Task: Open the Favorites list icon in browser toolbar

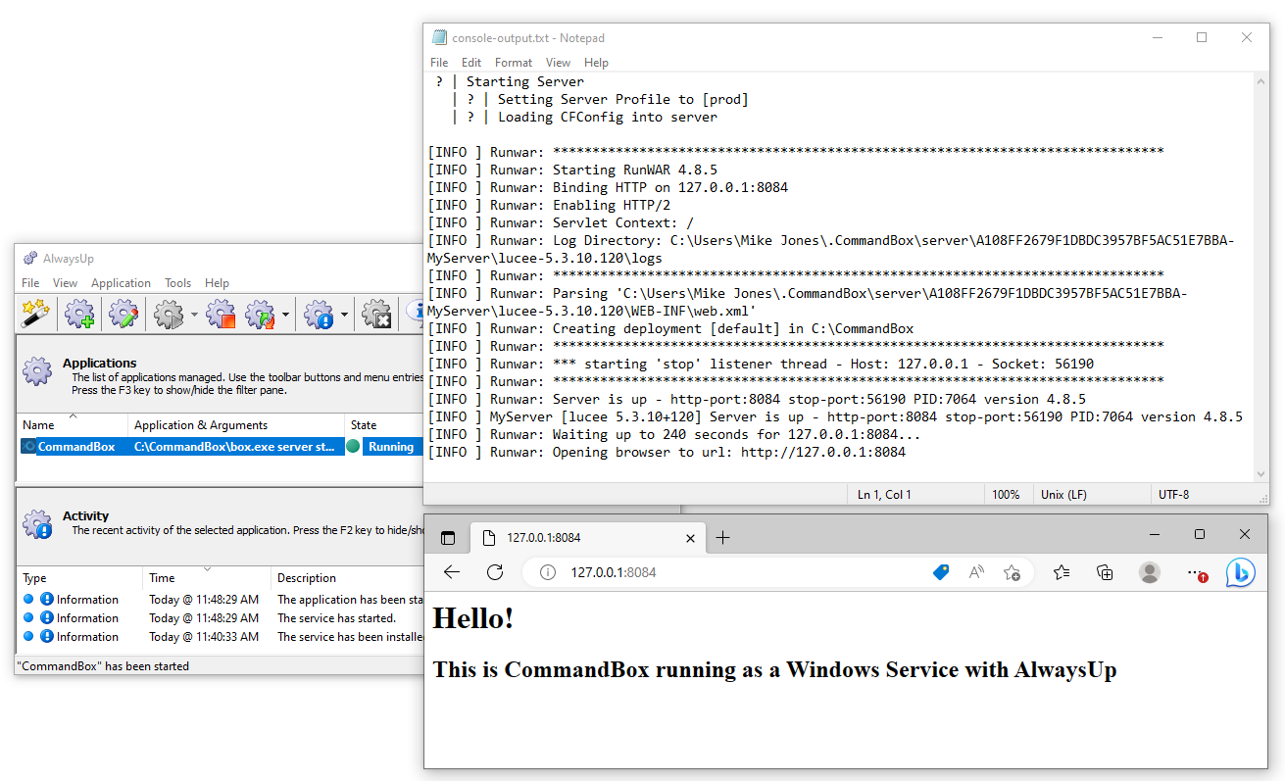Action: pos(1062,572)
